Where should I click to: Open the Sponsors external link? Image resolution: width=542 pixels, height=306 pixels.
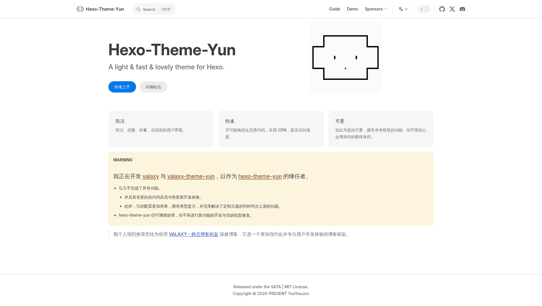point(376,9)
